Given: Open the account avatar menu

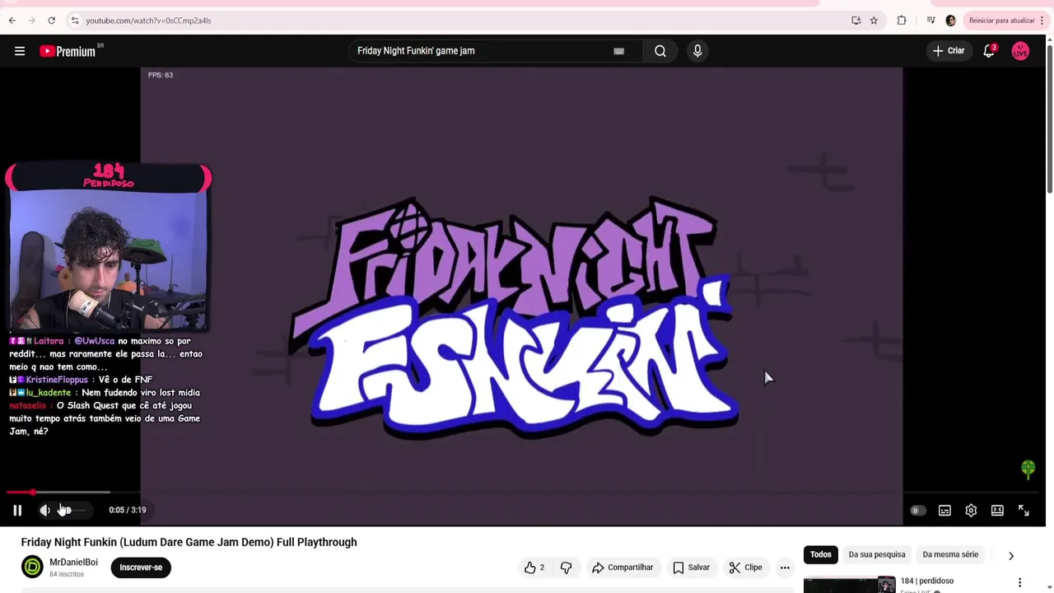Looking at the screenshot, I should coord(1020,51).
